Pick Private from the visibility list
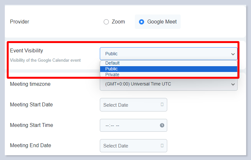The image size is (251, 160). tap(112, 75)
